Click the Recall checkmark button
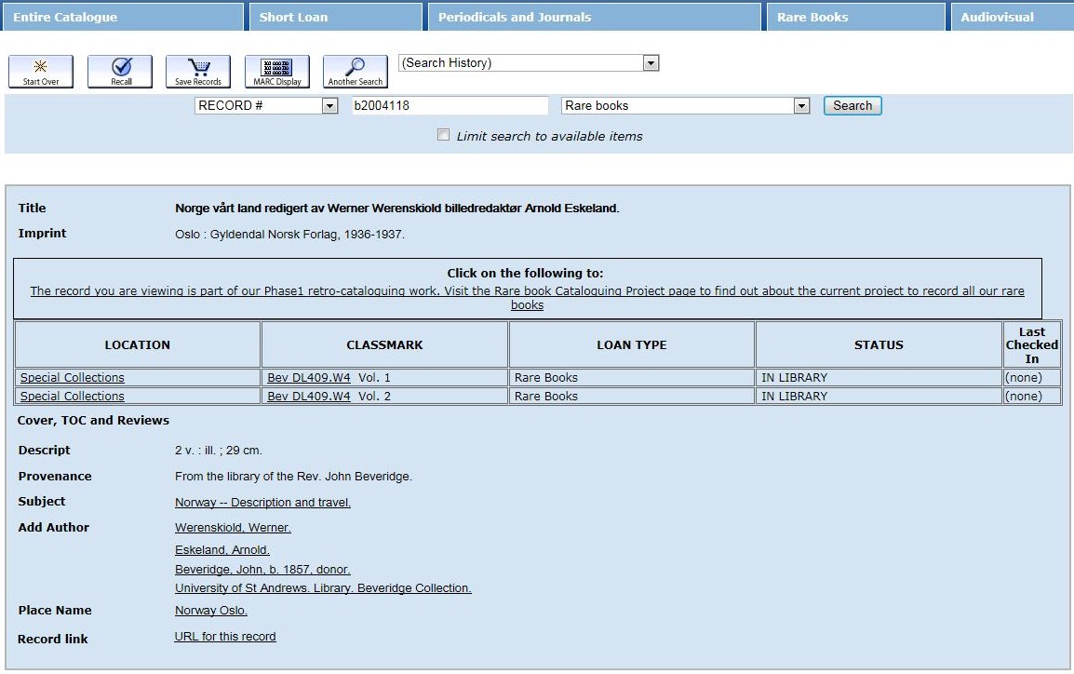Screen dimensions: 1074x674 pyautogui.click(x=120, y=72)
